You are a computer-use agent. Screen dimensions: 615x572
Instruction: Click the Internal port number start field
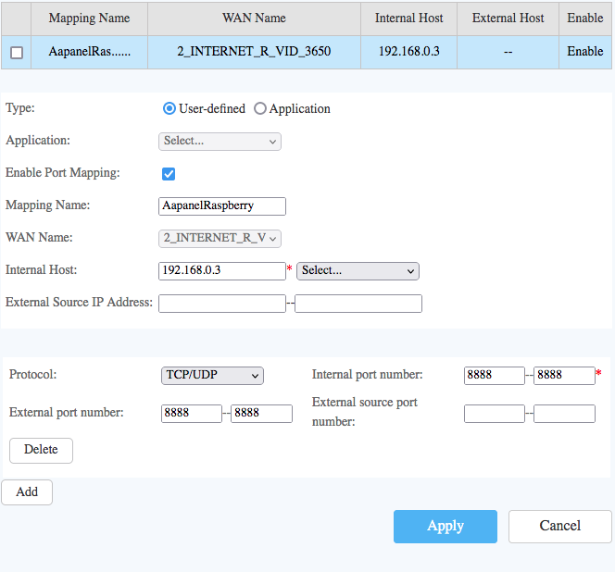point(494,375)
